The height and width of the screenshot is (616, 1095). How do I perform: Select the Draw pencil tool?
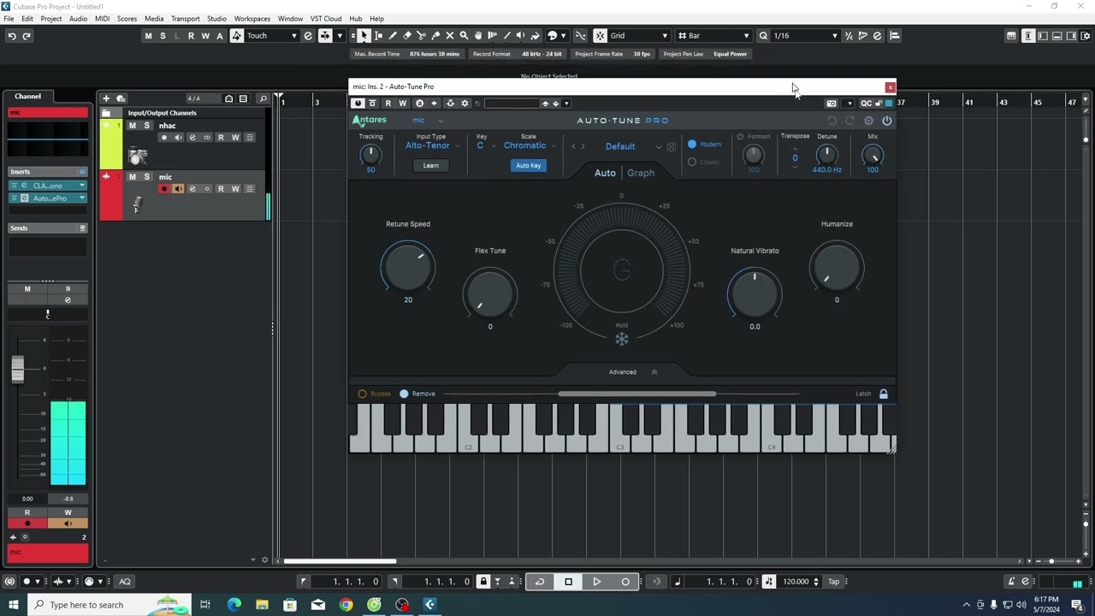(x=393, y=36)
